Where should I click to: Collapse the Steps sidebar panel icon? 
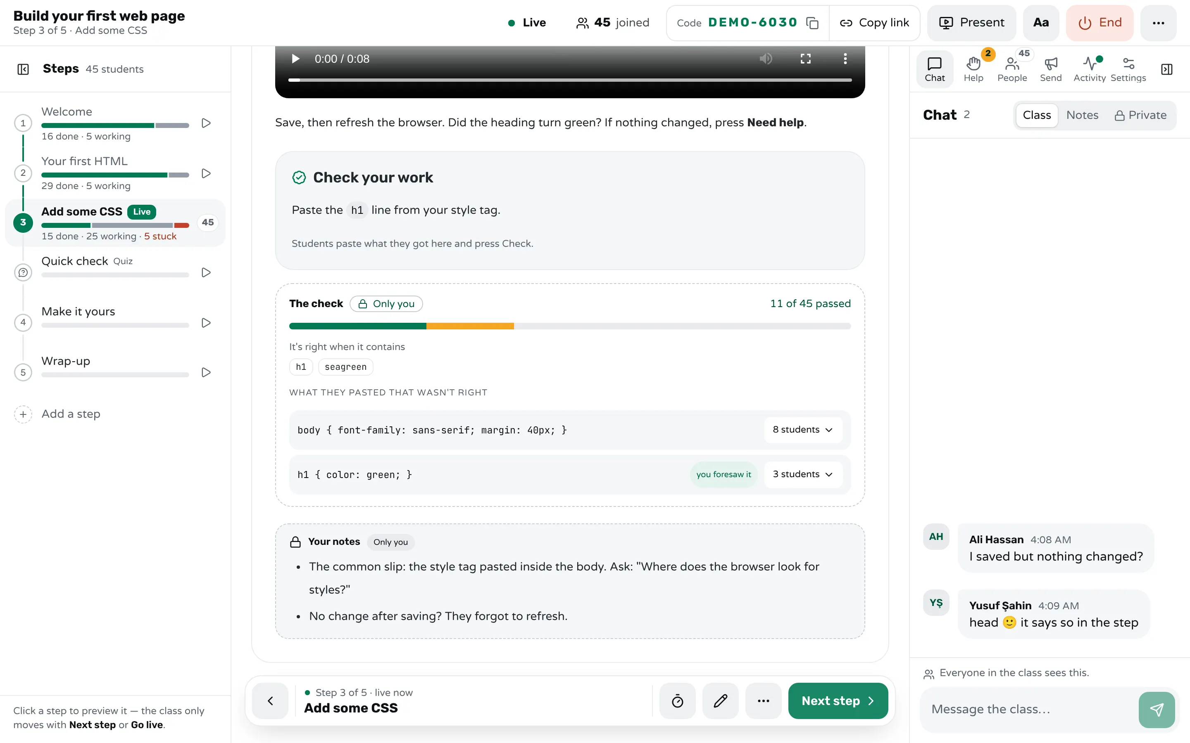[x=23, y=69]
